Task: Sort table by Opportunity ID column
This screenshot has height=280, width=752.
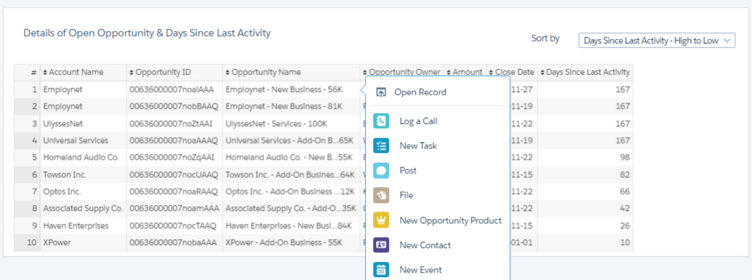Action: [x=163, y=72]
